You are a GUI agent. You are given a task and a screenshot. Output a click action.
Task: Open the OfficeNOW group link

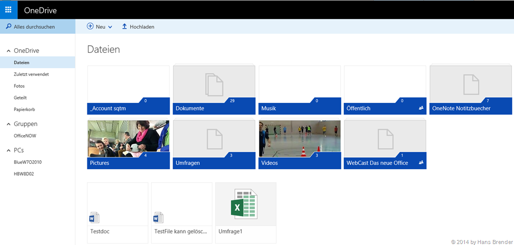click(x=25, y=136)
